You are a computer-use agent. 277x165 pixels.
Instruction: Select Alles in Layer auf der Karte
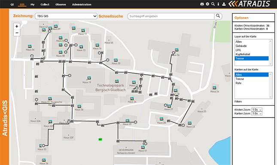252,42
